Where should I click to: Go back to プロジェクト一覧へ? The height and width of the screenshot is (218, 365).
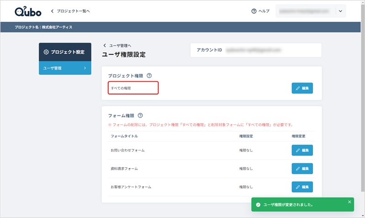[70, 11]
